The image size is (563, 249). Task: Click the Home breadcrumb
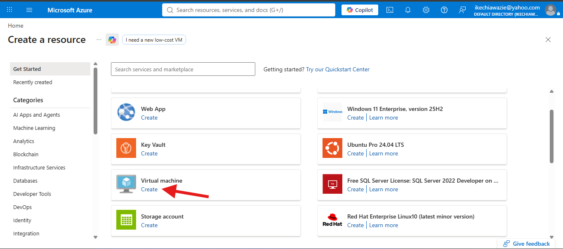[x=16, y=26]
